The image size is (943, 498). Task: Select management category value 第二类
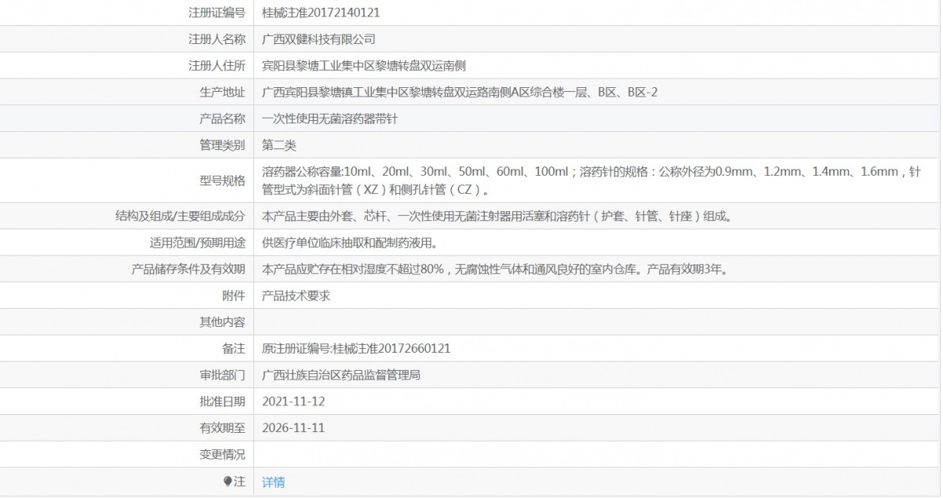(279, 145)
